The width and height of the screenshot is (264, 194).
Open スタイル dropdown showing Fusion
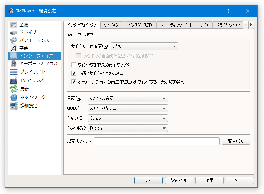pos(128,128)
